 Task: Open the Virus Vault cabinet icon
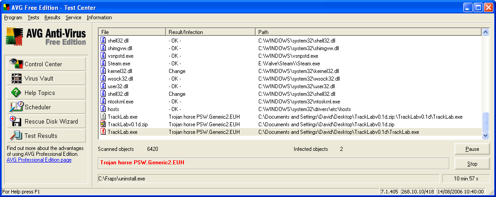pos(16,78)
